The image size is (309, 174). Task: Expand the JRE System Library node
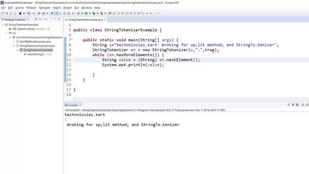coord(6,29)
